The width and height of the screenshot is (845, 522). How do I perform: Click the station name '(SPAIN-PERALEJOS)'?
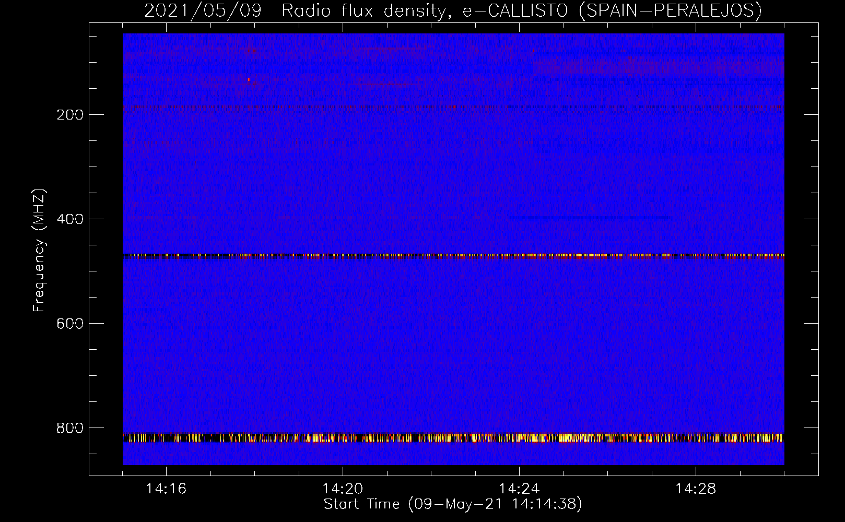click(671, 11)
